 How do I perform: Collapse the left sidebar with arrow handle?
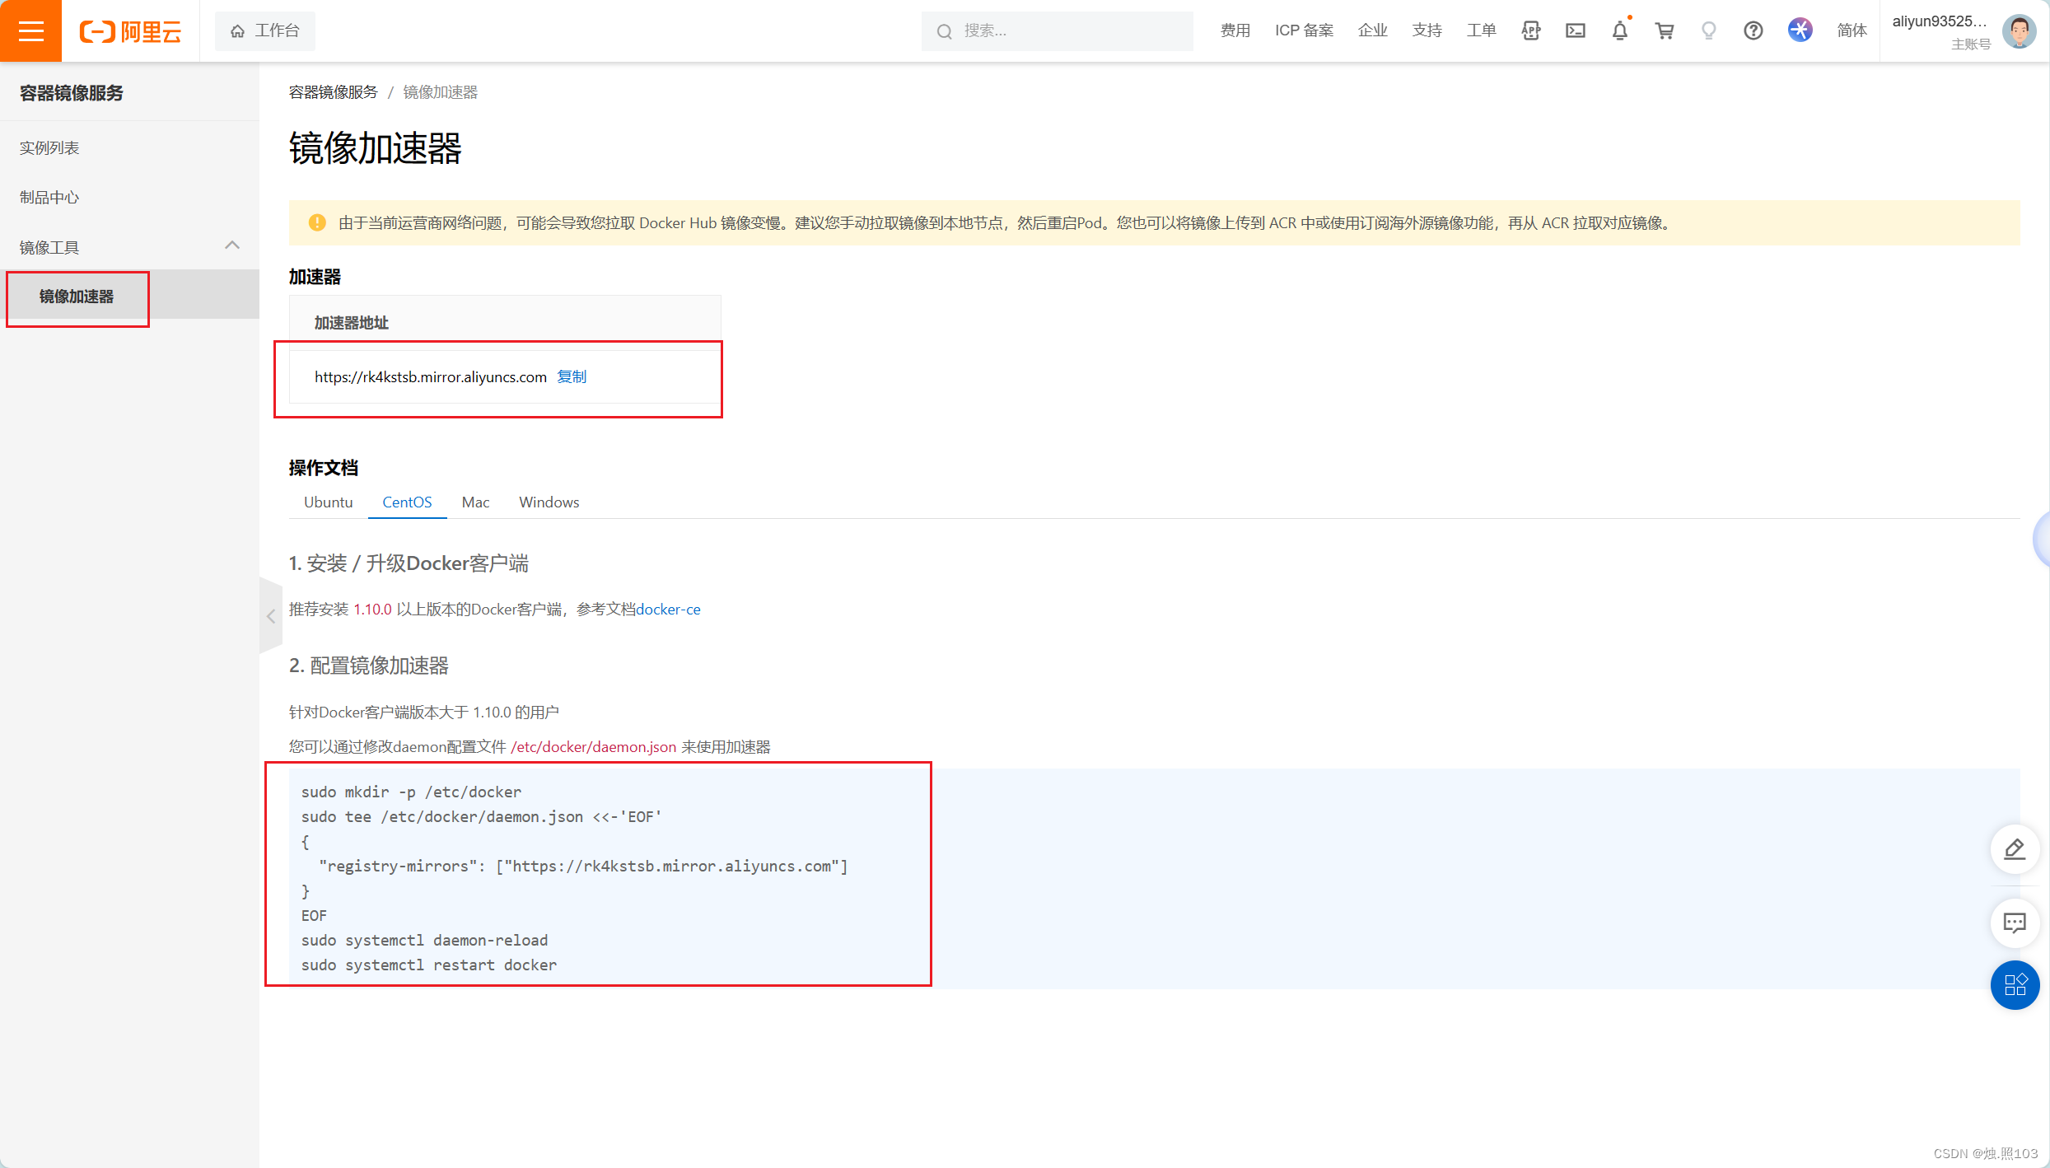(270, 615)
